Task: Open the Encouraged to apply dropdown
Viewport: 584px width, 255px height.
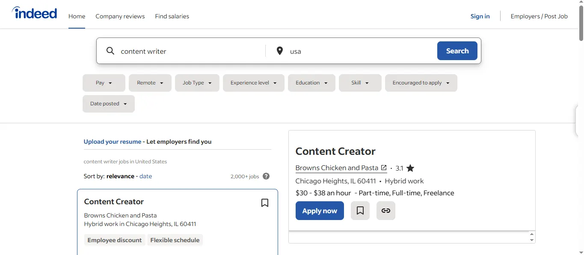Action: coord(421,83)
